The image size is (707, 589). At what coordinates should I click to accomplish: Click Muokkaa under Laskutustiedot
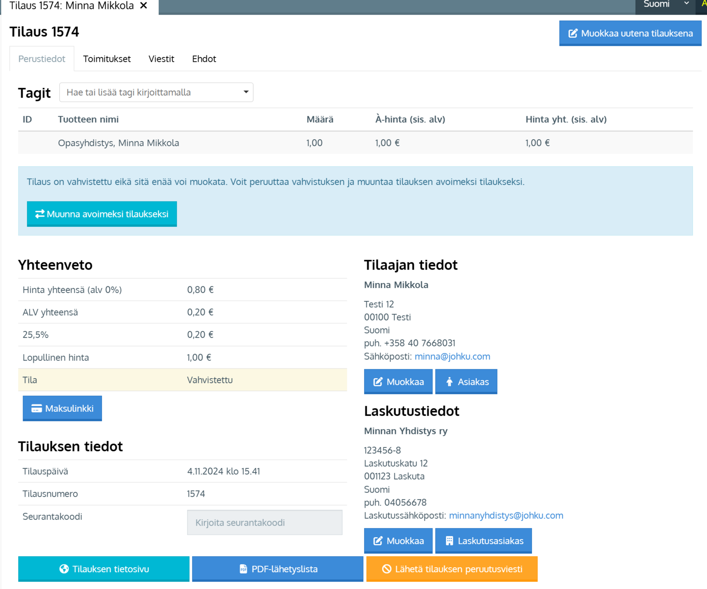click(398, 541)
